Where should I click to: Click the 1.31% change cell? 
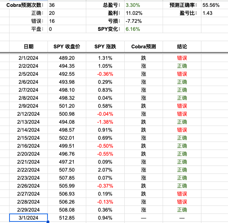[x=105, y=58]
